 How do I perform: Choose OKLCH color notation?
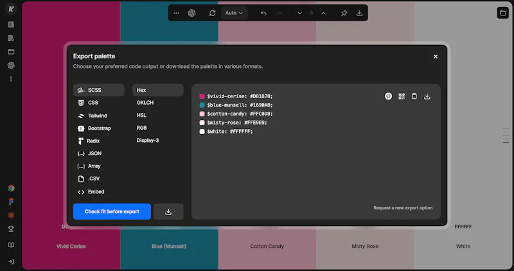157,103
